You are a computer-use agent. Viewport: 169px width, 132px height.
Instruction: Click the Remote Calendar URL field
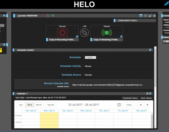point(107,85)
